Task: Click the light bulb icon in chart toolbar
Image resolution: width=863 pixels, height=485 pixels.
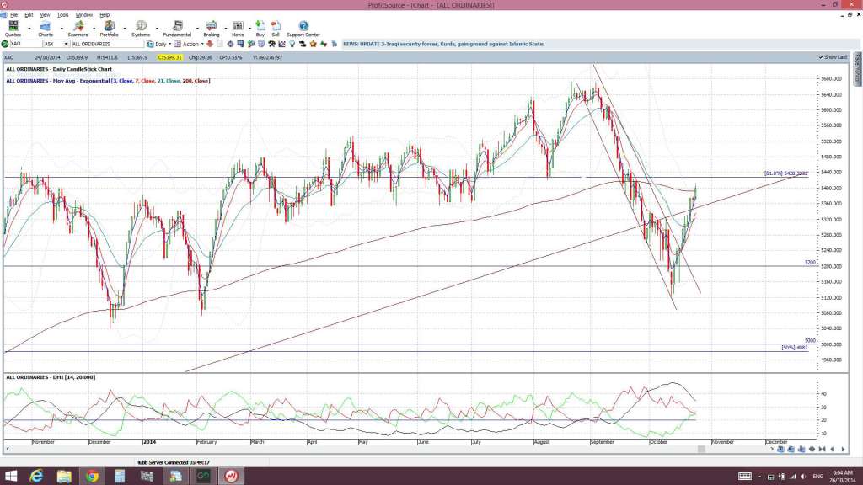Action: (x=292, y=44)
